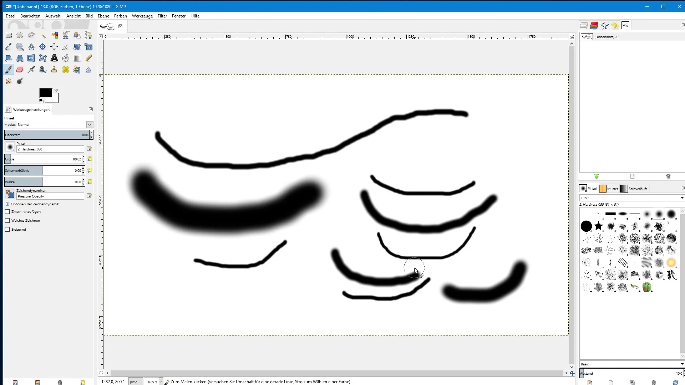Adjust the Deckkraft opacity slider
This screenshot has width=685, height=385.
46,135
